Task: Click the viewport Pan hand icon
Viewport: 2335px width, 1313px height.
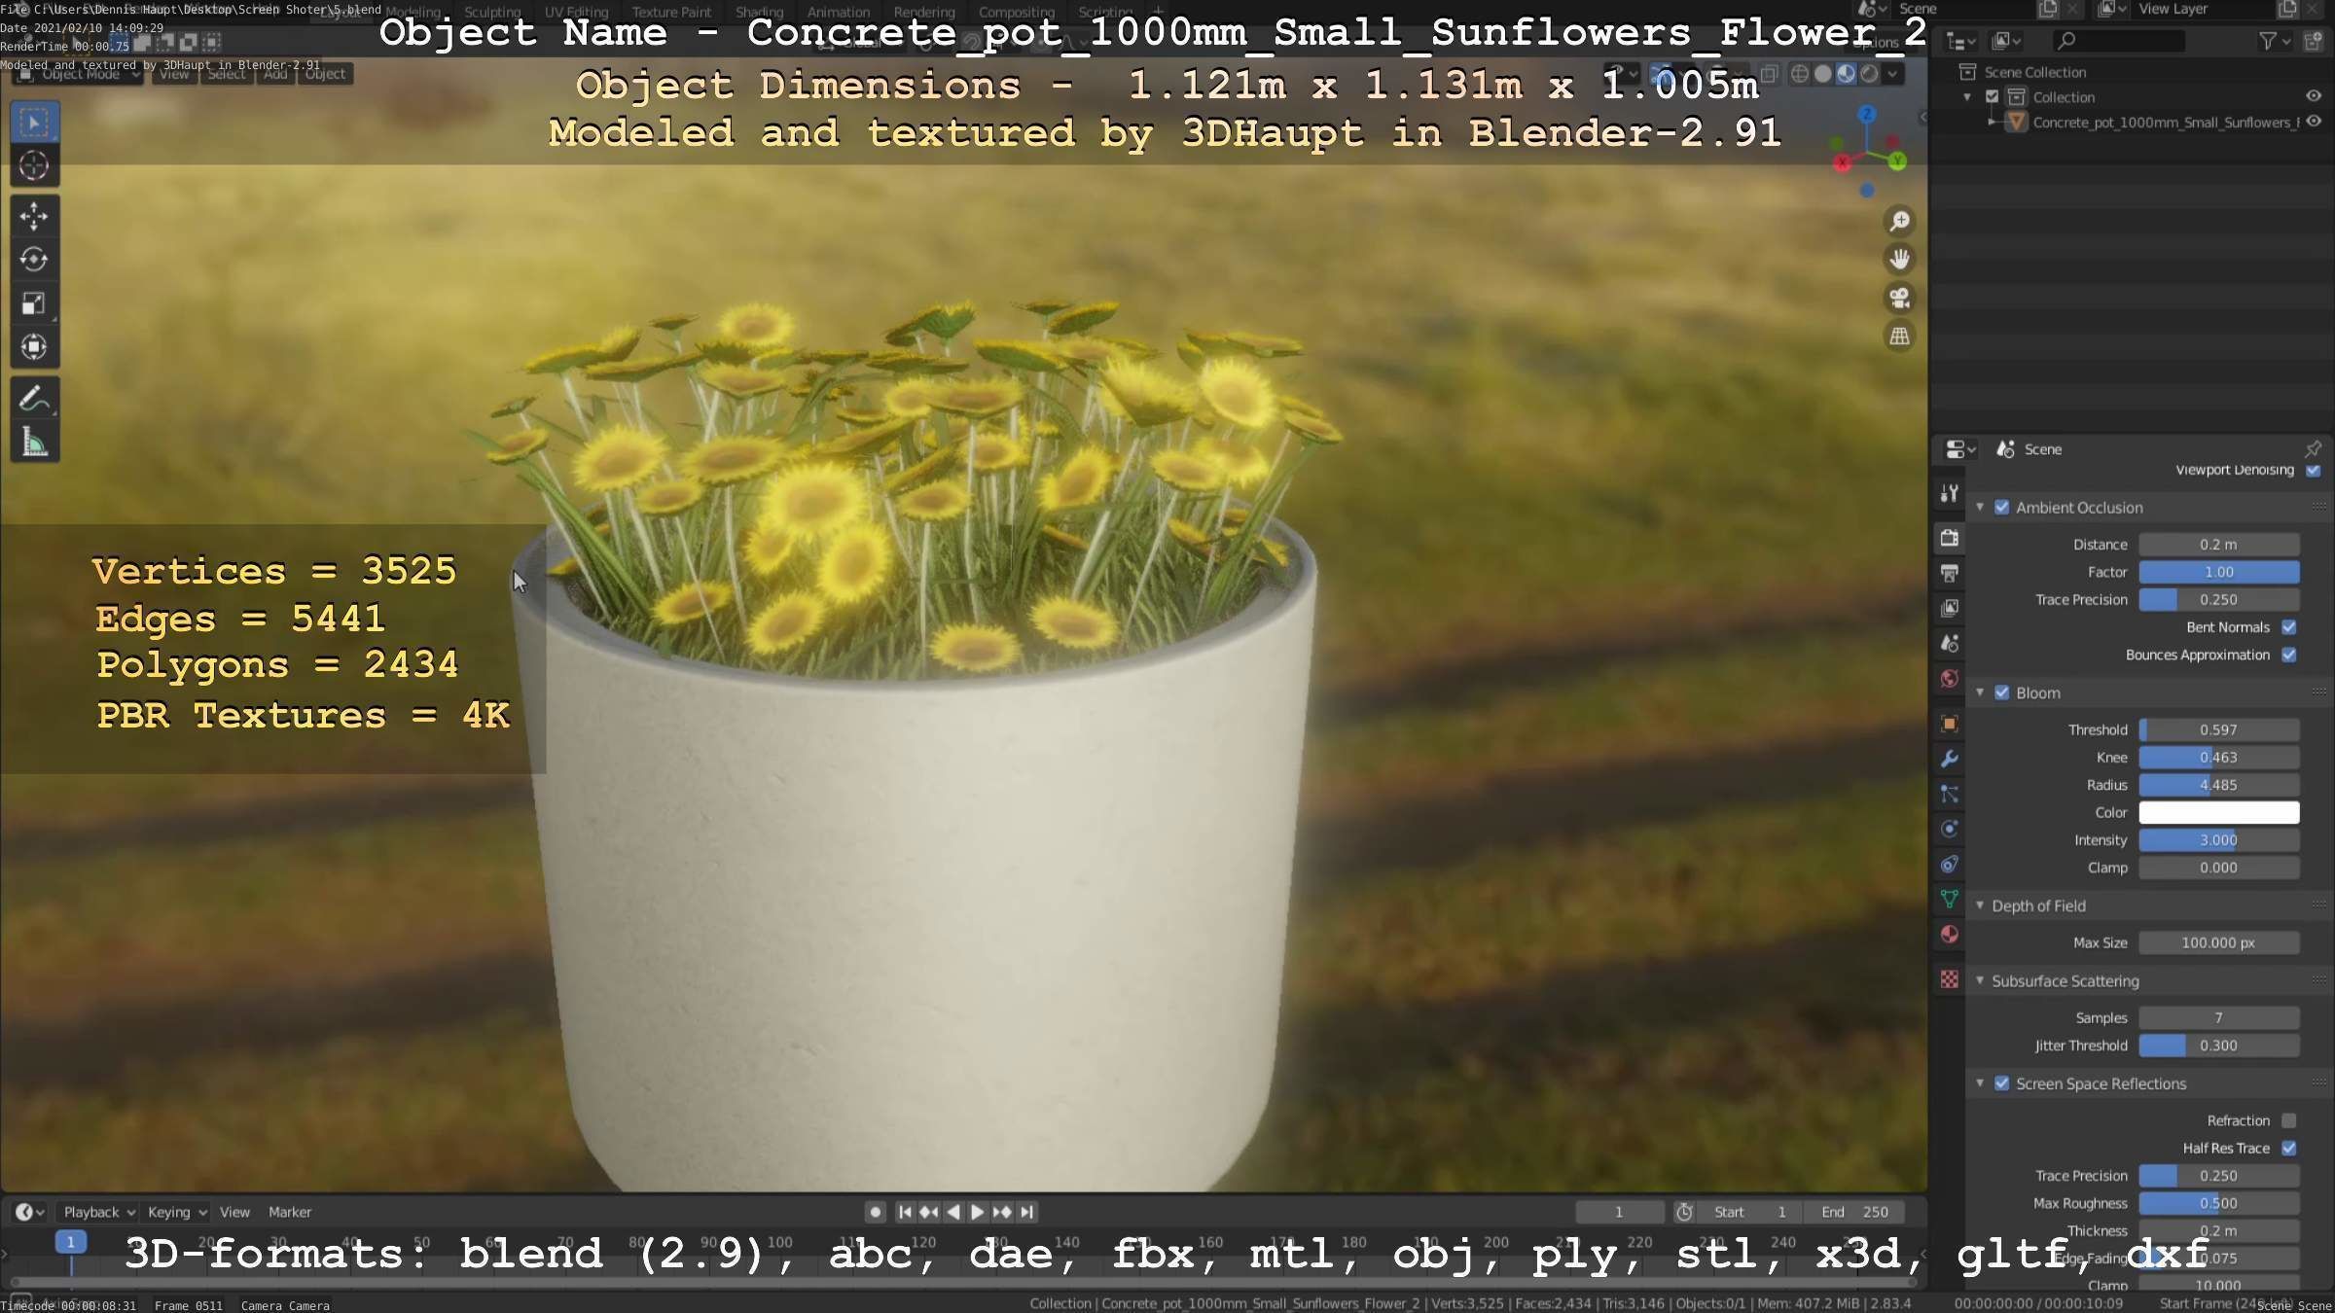Action: [x=1899, y=259]
